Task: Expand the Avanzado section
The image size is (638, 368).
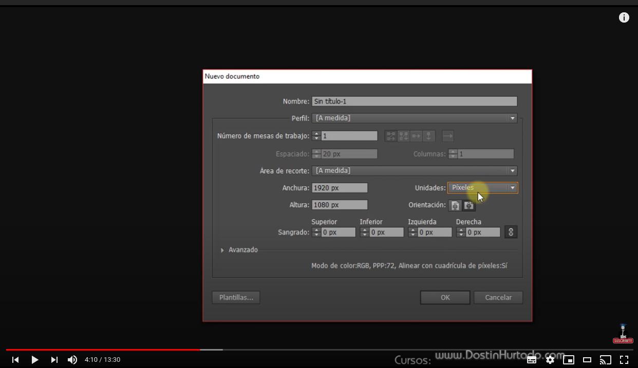Action: coord(239,250)
